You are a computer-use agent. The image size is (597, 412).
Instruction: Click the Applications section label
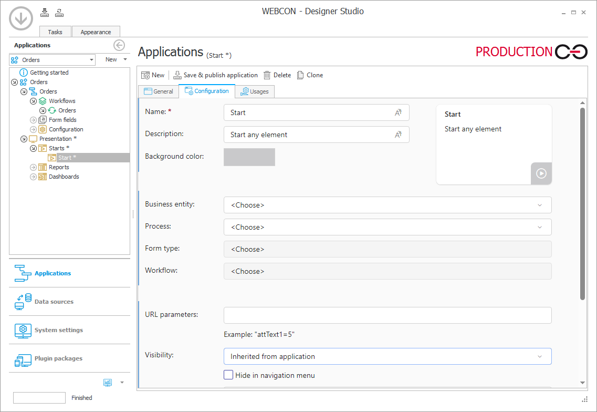(53, 273)
